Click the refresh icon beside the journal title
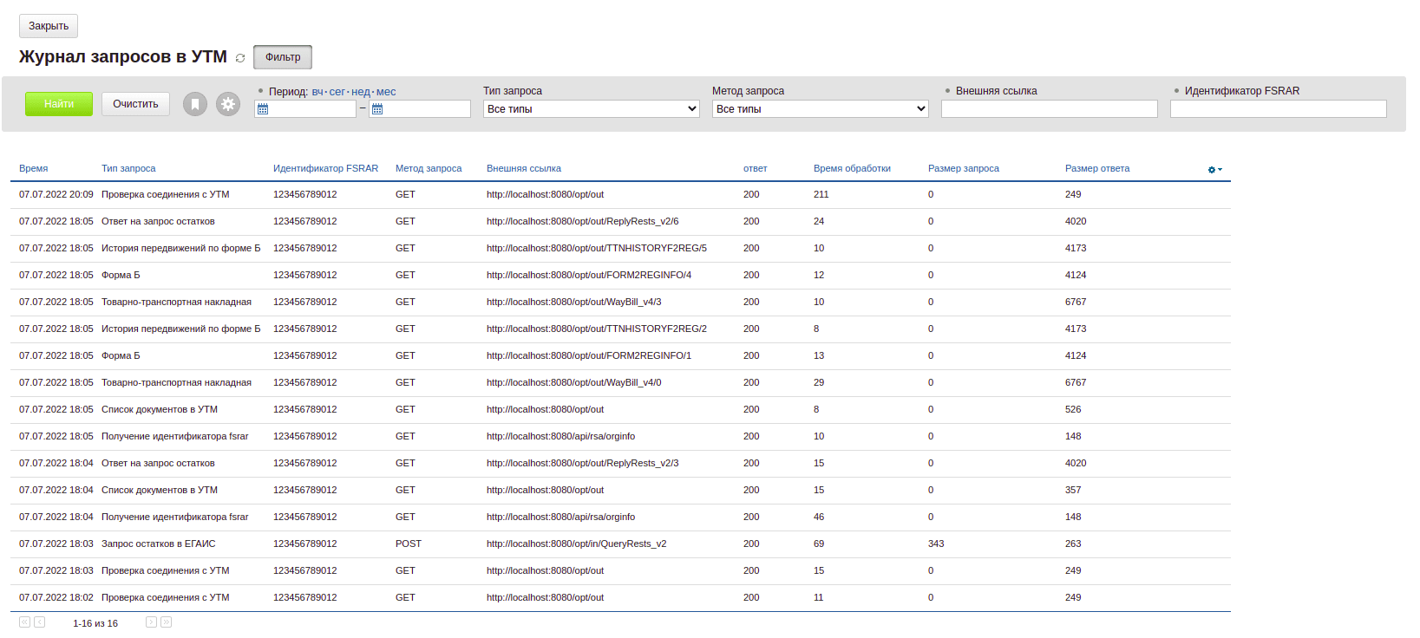Screen dimensions: 1420x638 [240, 58]
